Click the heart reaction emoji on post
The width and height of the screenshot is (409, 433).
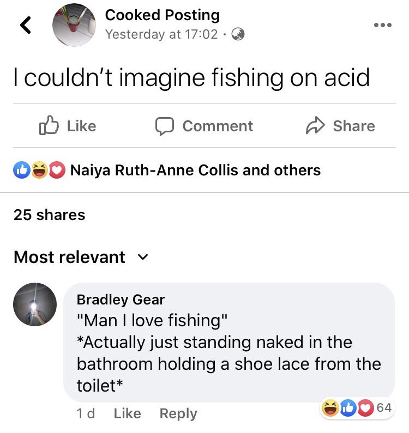57,170
